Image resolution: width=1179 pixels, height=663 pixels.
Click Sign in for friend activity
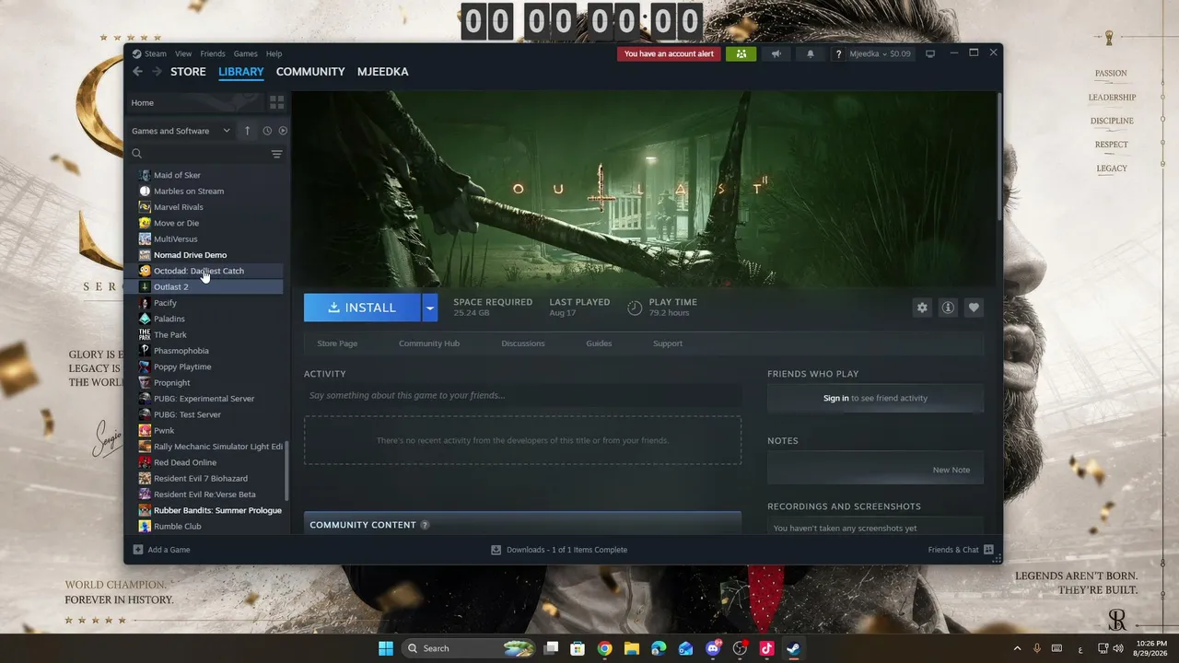tap(836, 398)
